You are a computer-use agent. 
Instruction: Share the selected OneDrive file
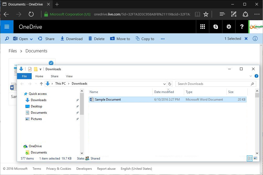(46, 39)
